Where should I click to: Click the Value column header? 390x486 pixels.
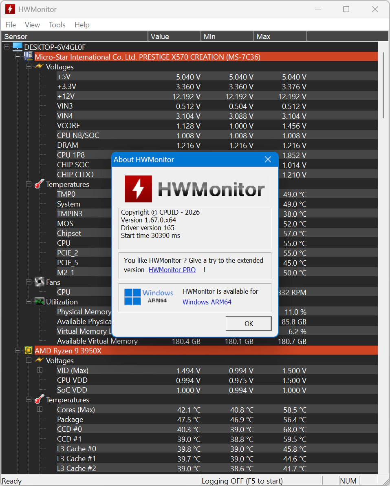(174, 37)
